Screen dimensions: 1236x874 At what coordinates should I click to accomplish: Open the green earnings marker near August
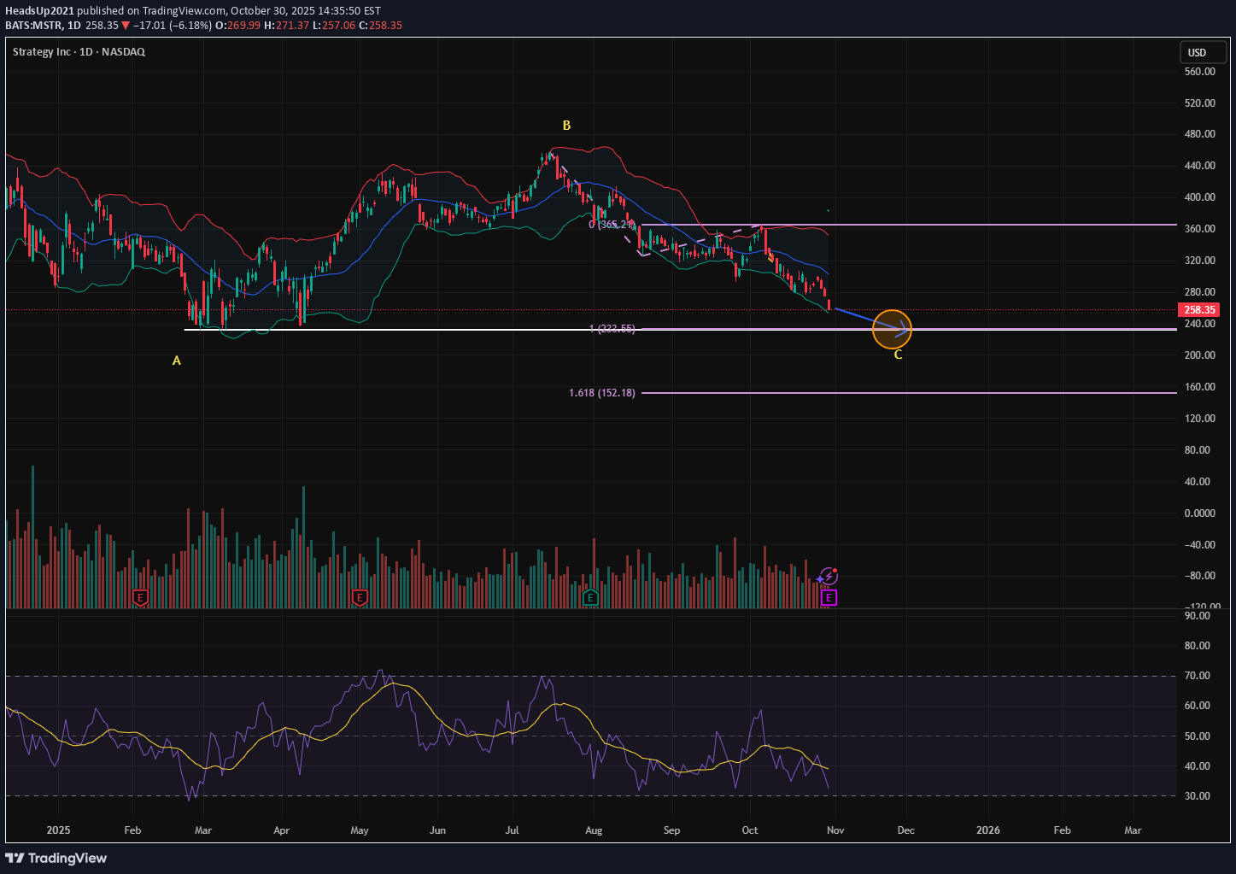590,598
